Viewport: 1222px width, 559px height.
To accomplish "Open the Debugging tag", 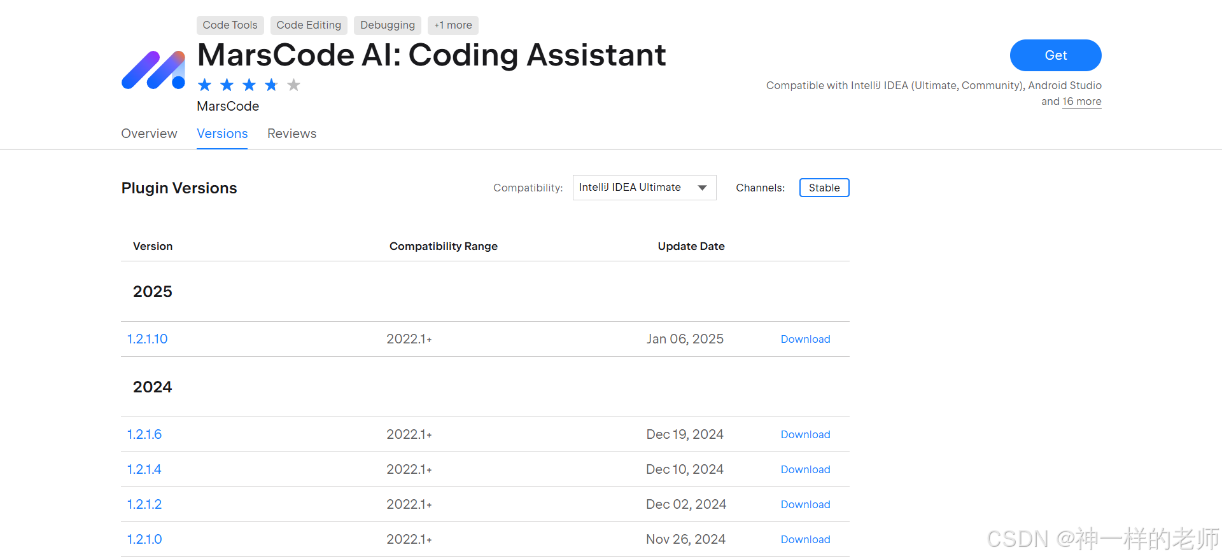I will pyautogui.click(x=388, y=25).
